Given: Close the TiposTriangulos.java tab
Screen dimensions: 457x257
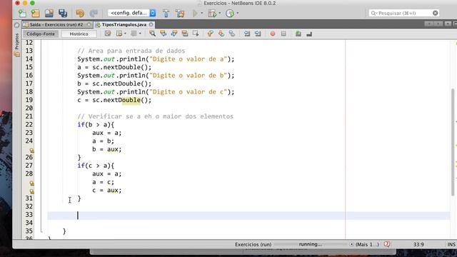Looking at the screenshot, I should pyautogui.click(x=151, y=25).
